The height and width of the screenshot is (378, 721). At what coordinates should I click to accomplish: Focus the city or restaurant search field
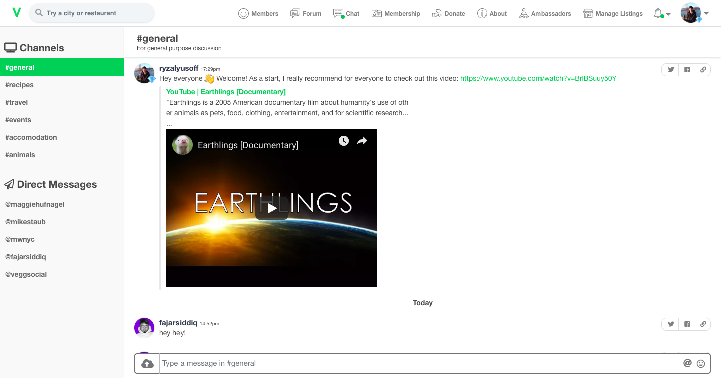92,13
